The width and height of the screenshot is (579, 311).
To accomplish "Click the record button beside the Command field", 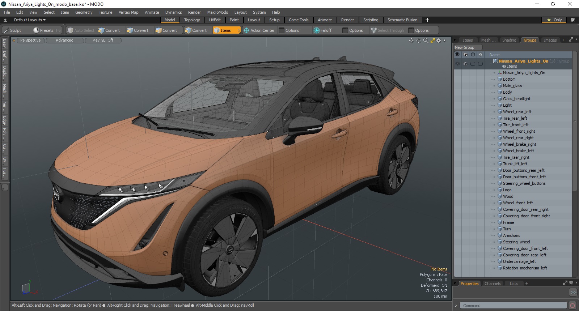I will coord(572,306).
